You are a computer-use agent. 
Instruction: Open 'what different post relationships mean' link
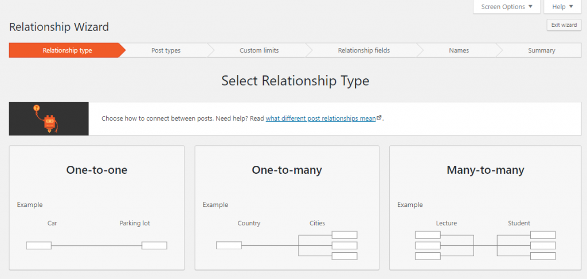coord(320,118)
